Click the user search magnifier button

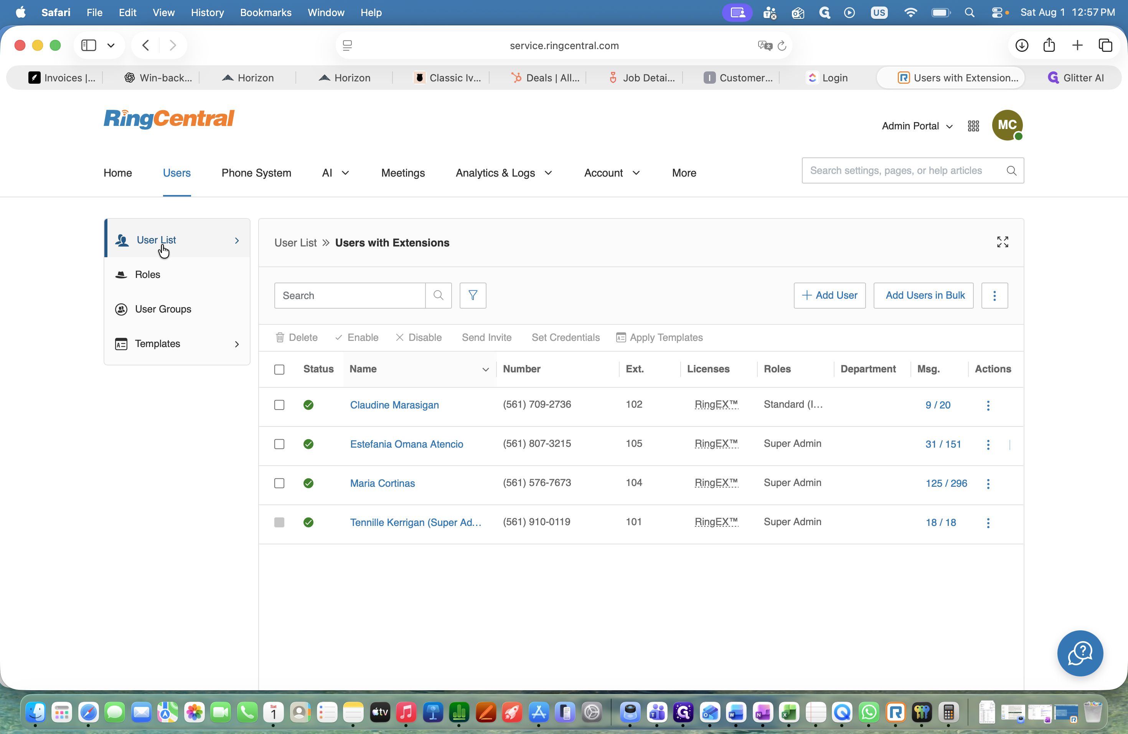point(439,295)
